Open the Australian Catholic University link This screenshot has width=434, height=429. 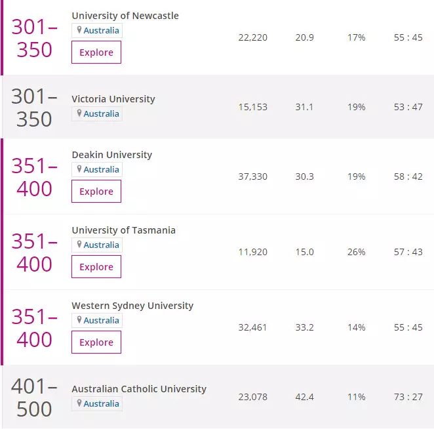139,389
